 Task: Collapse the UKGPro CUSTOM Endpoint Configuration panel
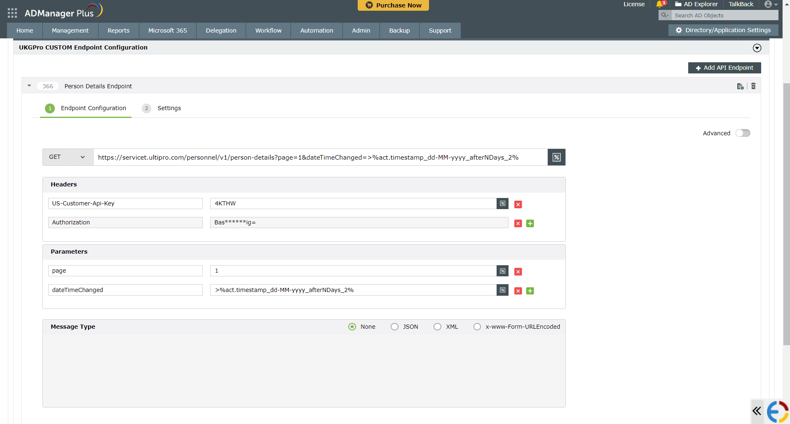point(757,47)
